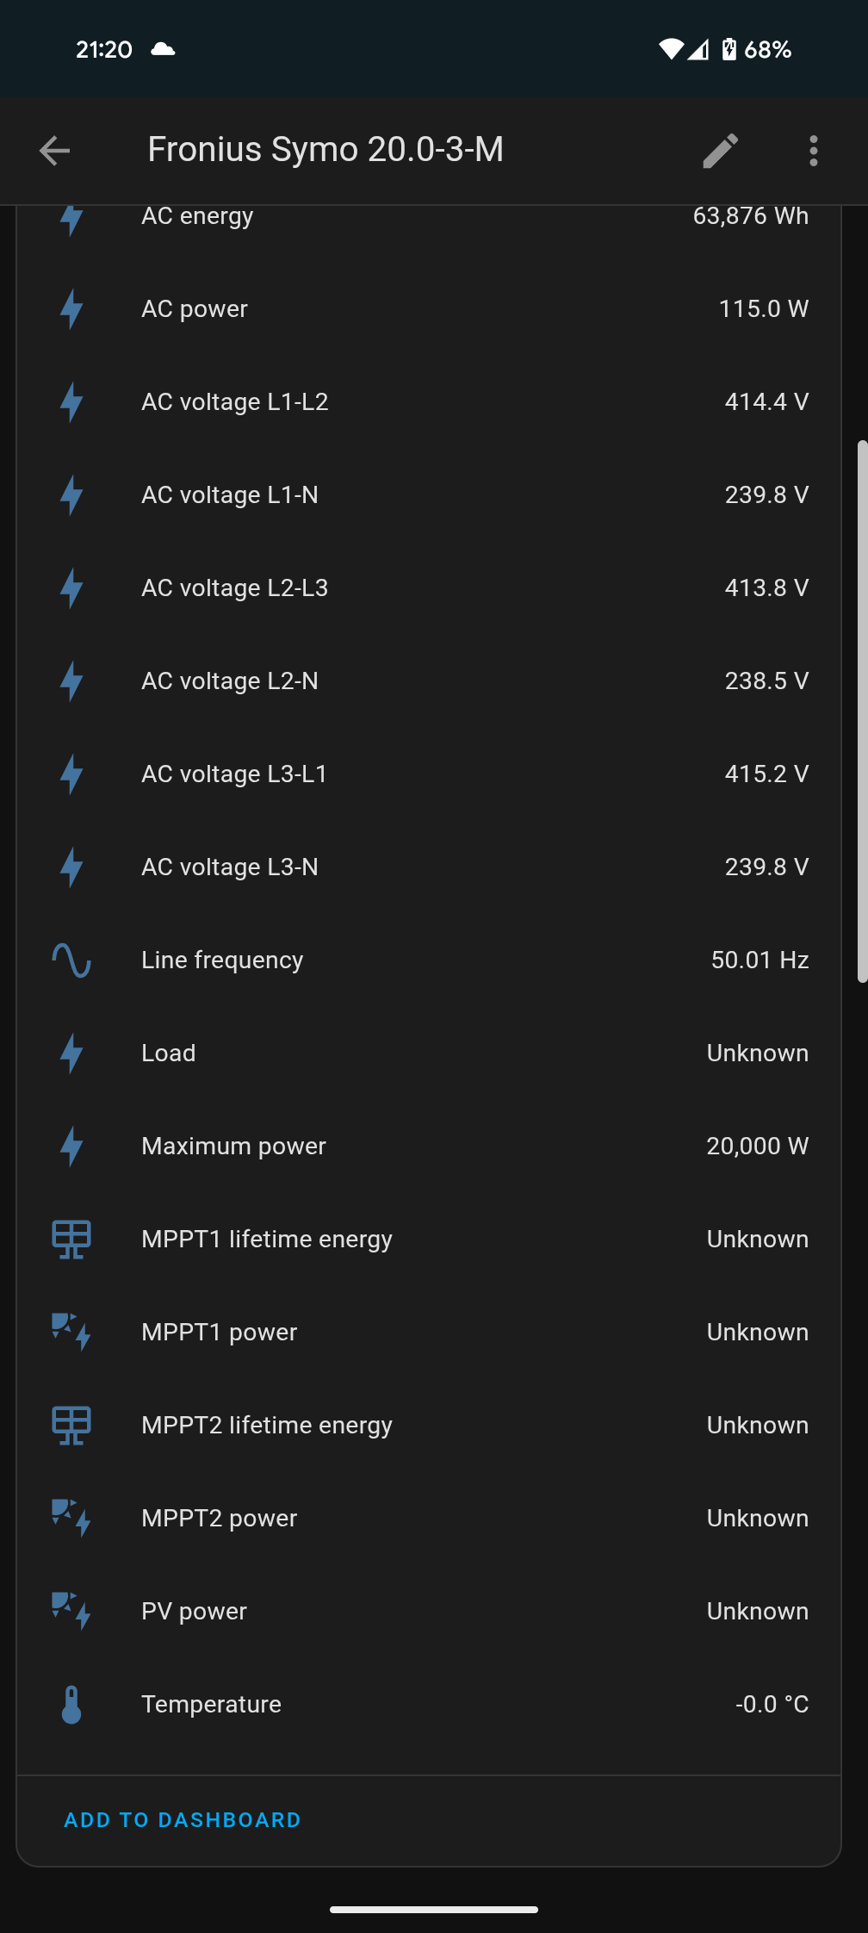Click the vertical scrollbar handle

tap(861, 711)
